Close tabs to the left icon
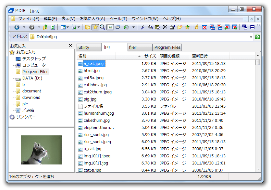The width and height of the screenshot is (271, 190). pyautogui.click(x=227, y=27)
